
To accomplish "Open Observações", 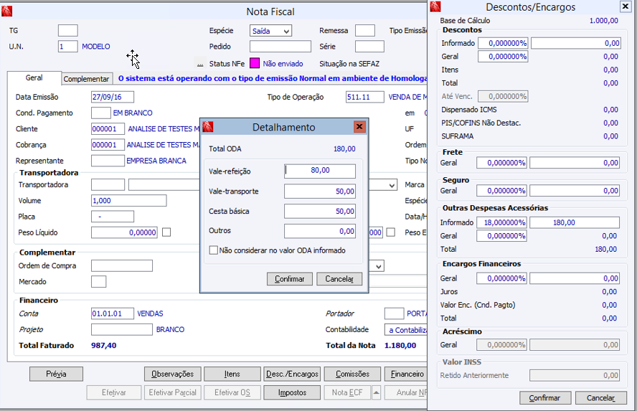I will (173, 374).
